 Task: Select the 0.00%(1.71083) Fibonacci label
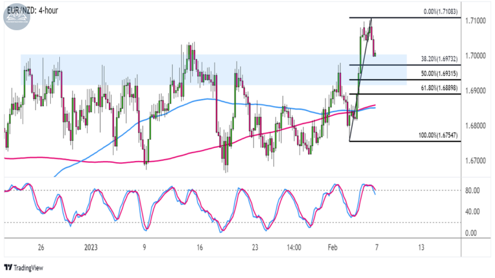pyautogui.click(x=440, y=12)
